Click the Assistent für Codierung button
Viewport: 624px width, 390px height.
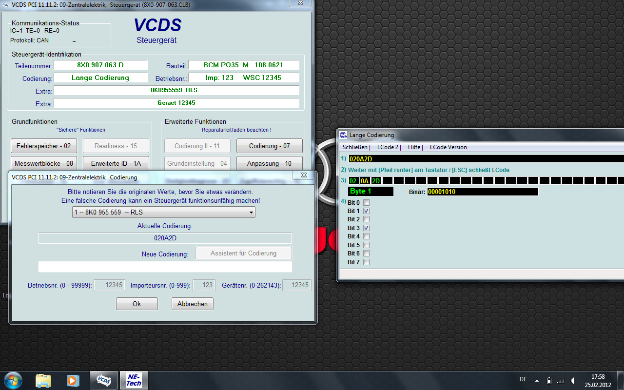(243, 253)
